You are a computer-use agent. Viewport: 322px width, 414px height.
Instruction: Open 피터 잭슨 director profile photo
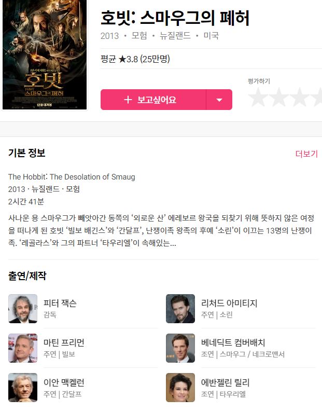(23, 308)
